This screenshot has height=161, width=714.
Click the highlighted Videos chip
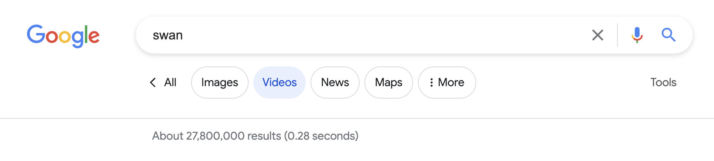click(280, 83)
